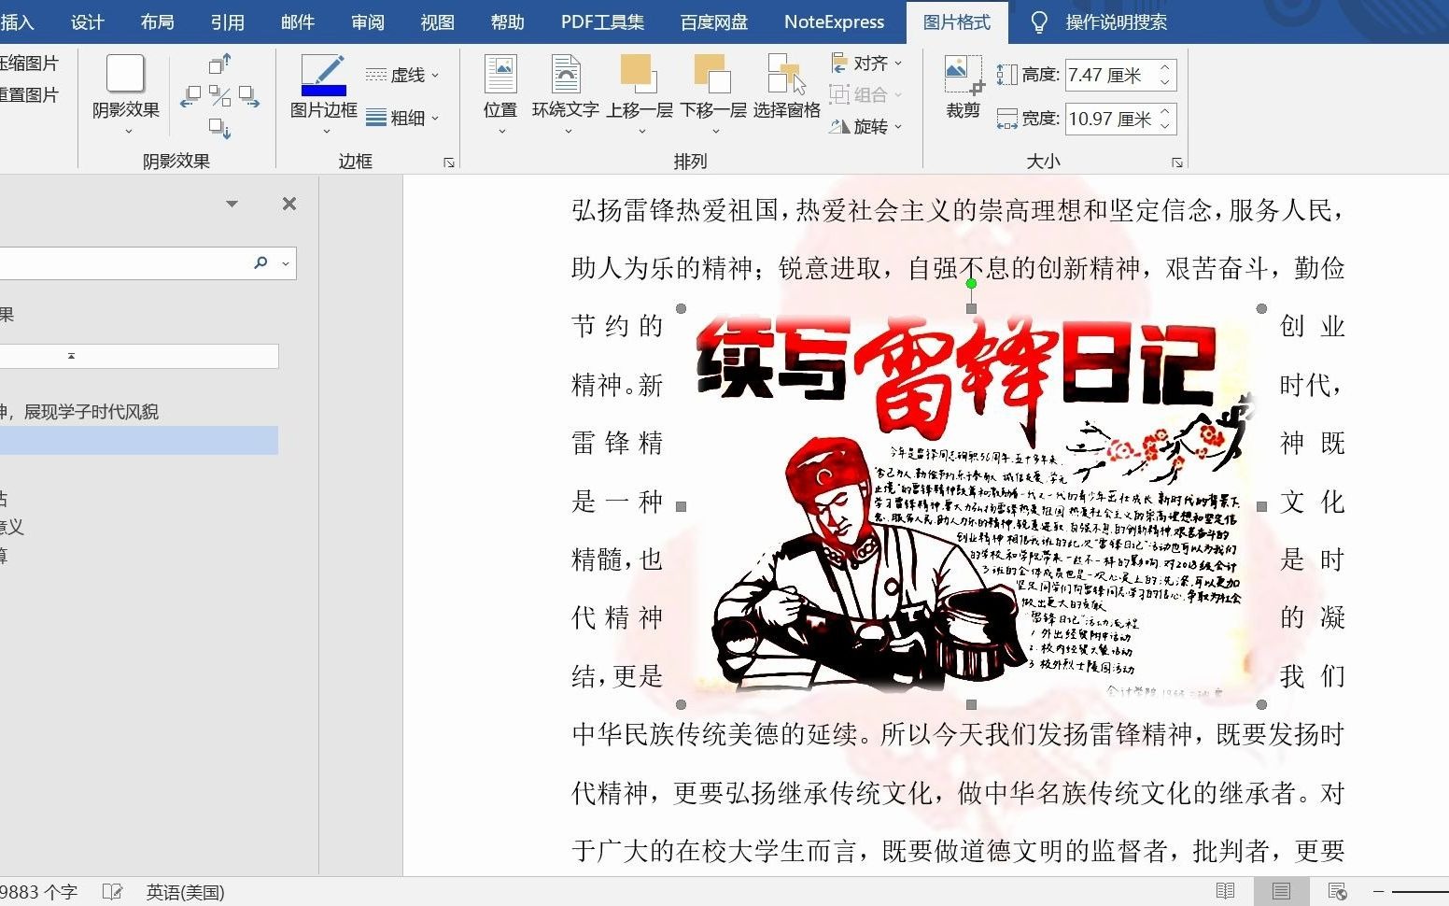Select heading '展现学子时代风貌' in navigation pane
This screenshot has width=1449, height=906.
[x=91, y=412]
